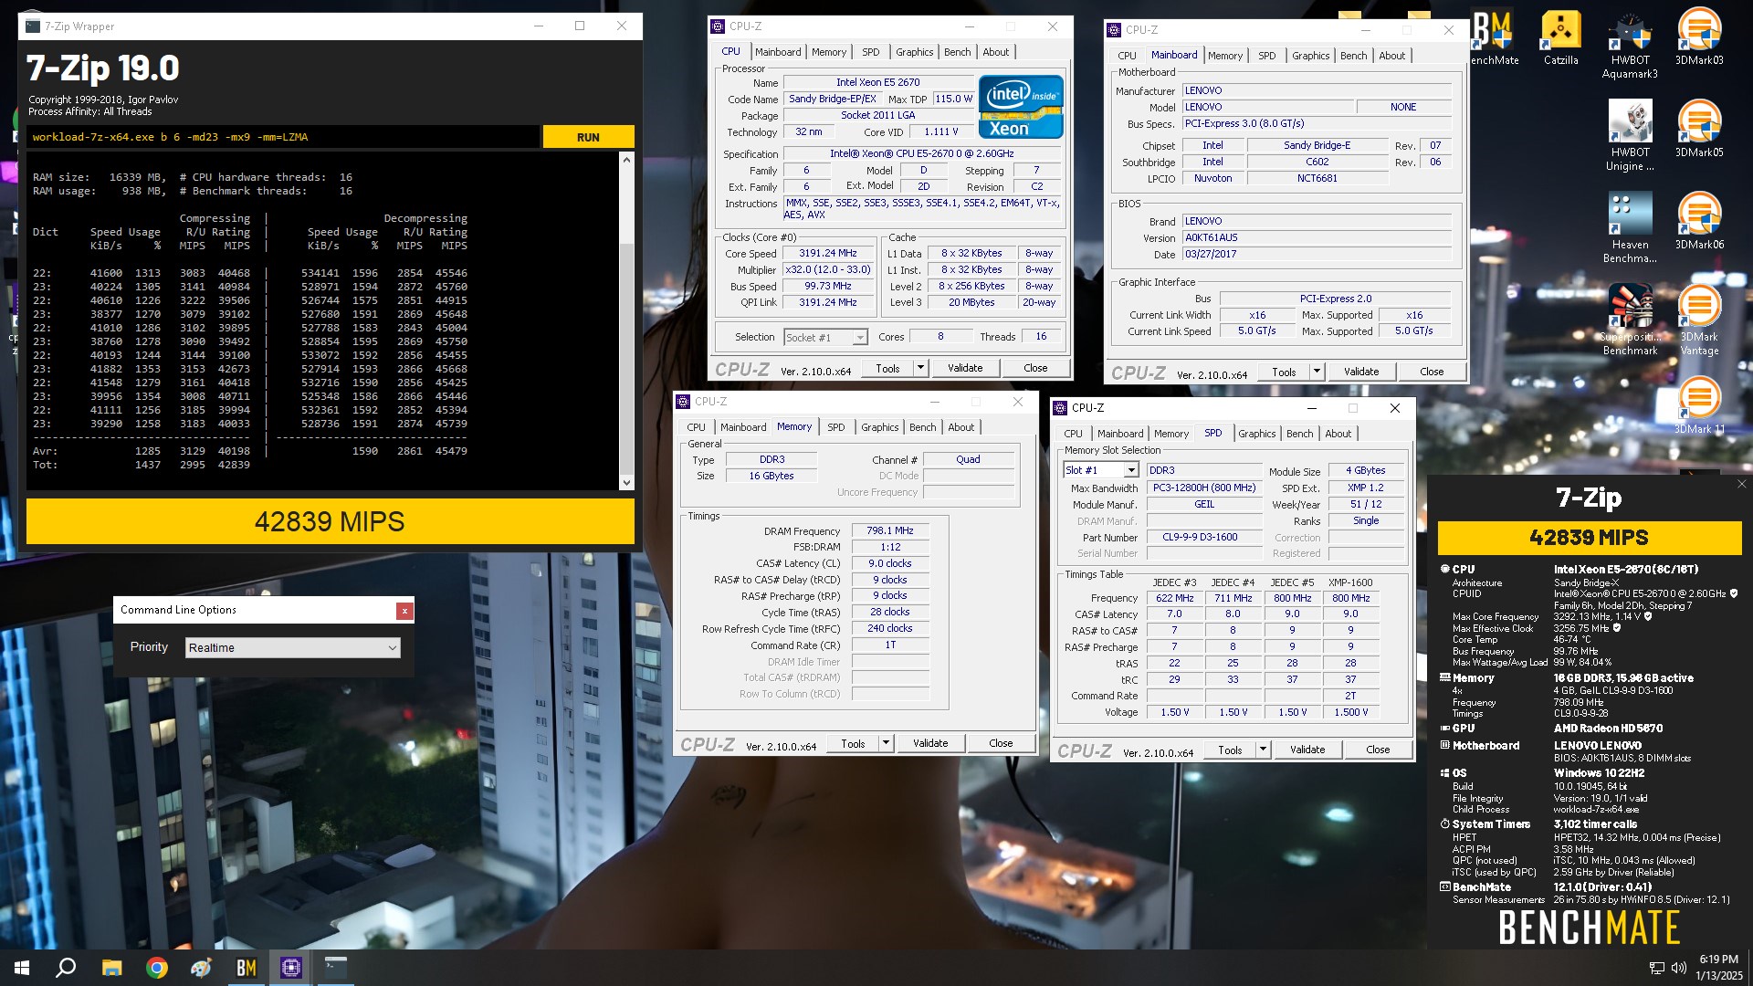This screenshot has height=986, width=1753.
Task: Click Tools button in SPD window
Action: pos(1230,750)
